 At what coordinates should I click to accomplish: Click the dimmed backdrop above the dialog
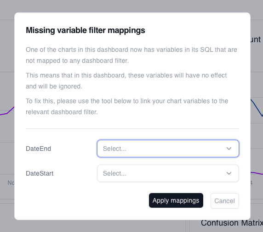tap(131, 6)
